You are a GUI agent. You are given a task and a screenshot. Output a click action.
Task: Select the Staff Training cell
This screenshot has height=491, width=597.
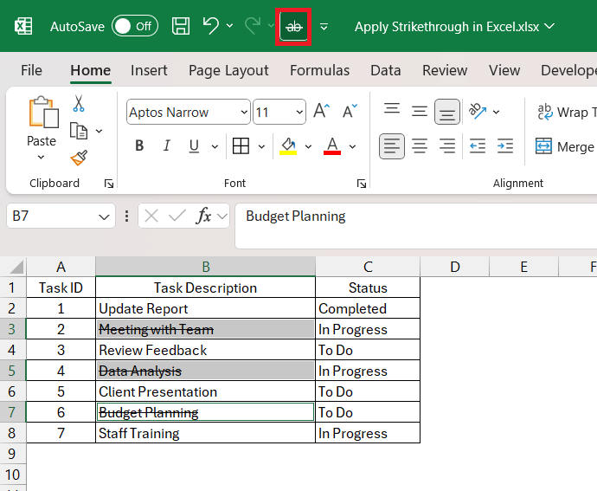tap(205, 433)
